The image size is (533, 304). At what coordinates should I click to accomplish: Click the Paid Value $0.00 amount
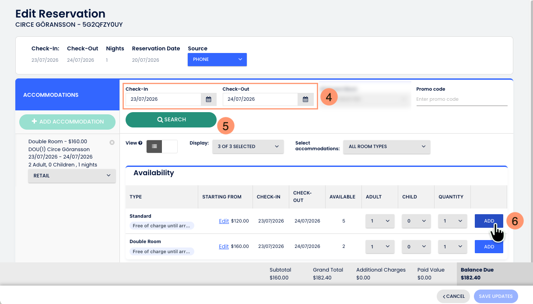424,278
